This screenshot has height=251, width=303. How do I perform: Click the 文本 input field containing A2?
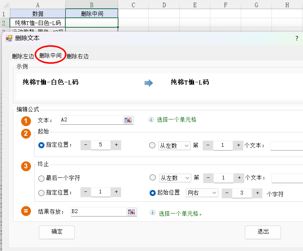click(91, 120)
